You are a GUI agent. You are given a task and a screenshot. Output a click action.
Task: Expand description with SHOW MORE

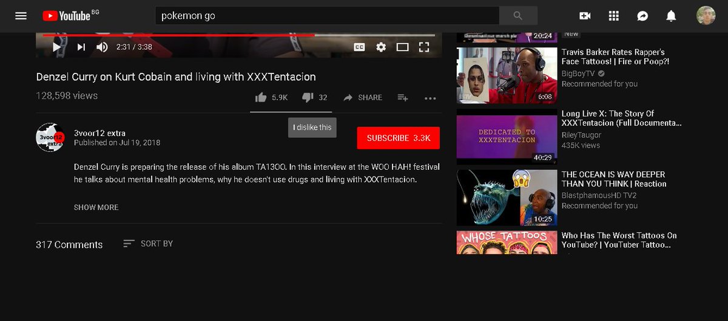coord(96,207)
